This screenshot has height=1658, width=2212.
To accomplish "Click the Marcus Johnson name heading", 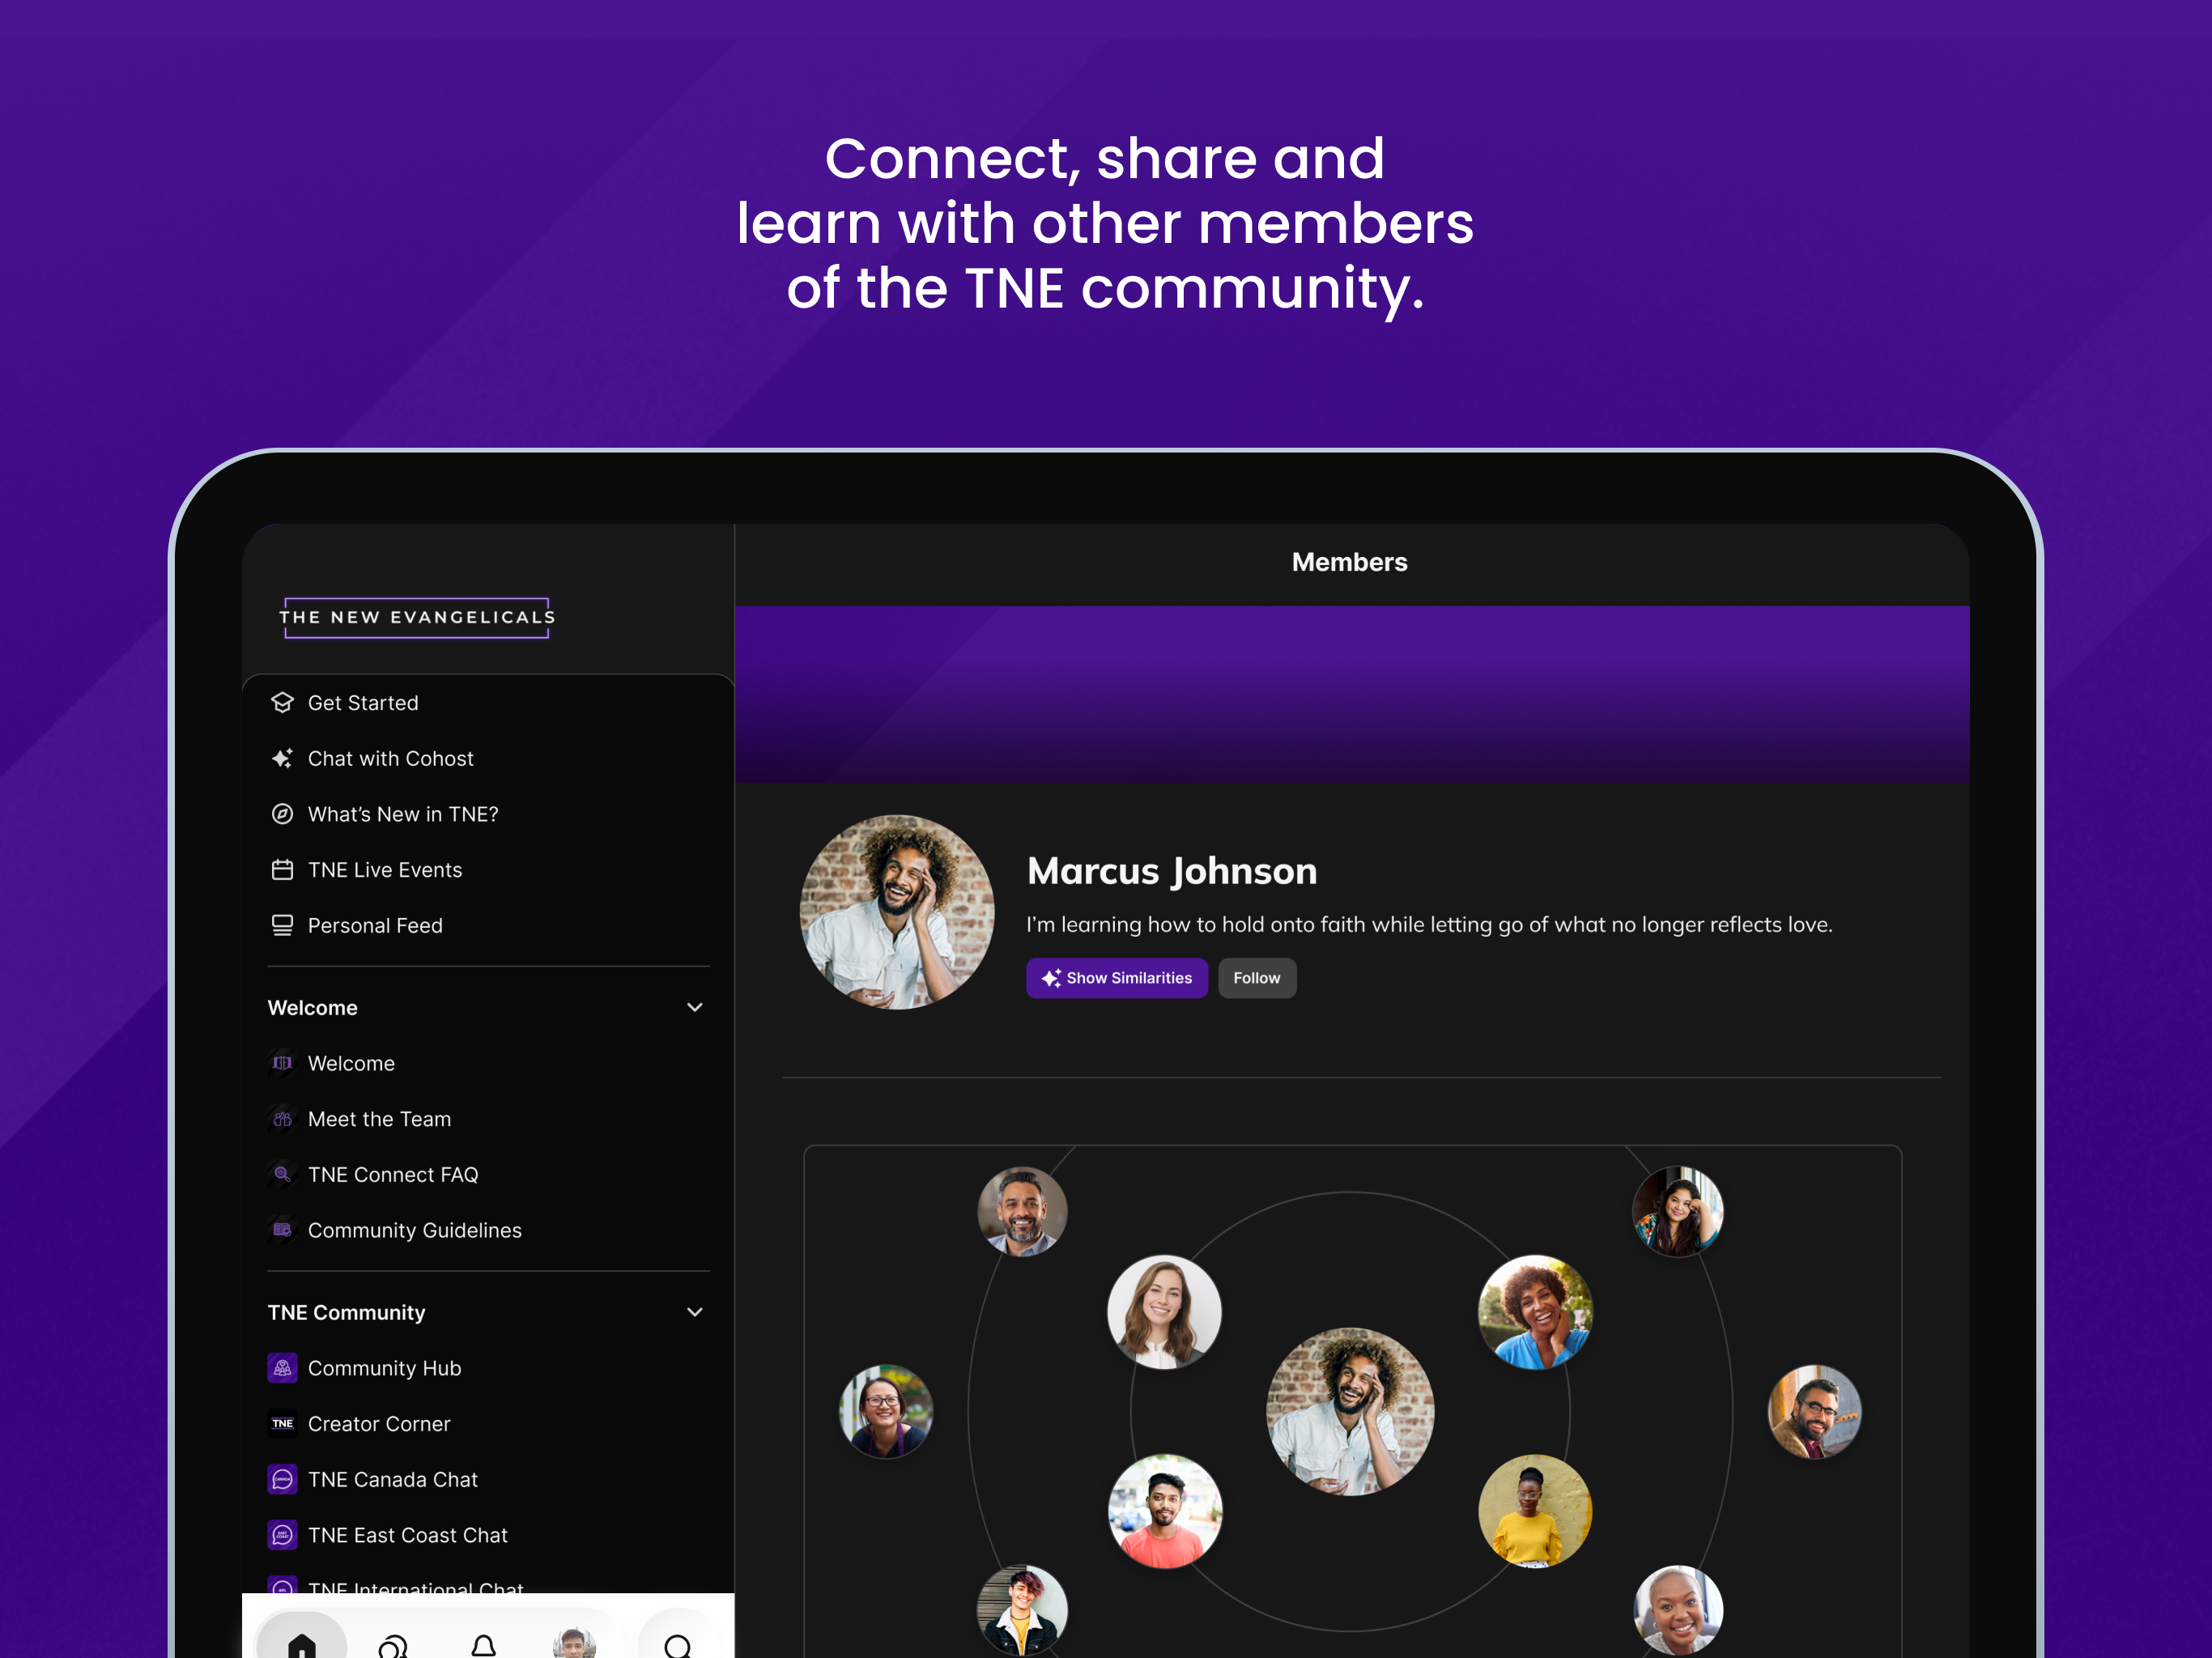I will (x=1172, y=871).
